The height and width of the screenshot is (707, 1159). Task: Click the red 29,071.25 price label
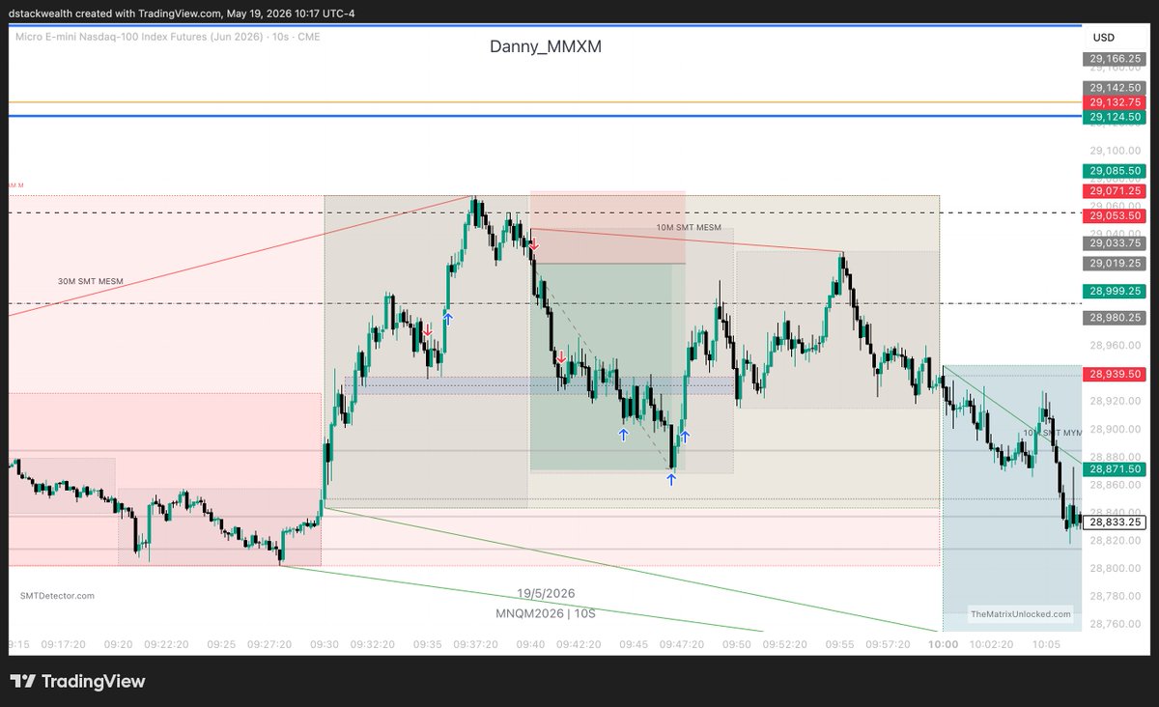[1115, 191]
